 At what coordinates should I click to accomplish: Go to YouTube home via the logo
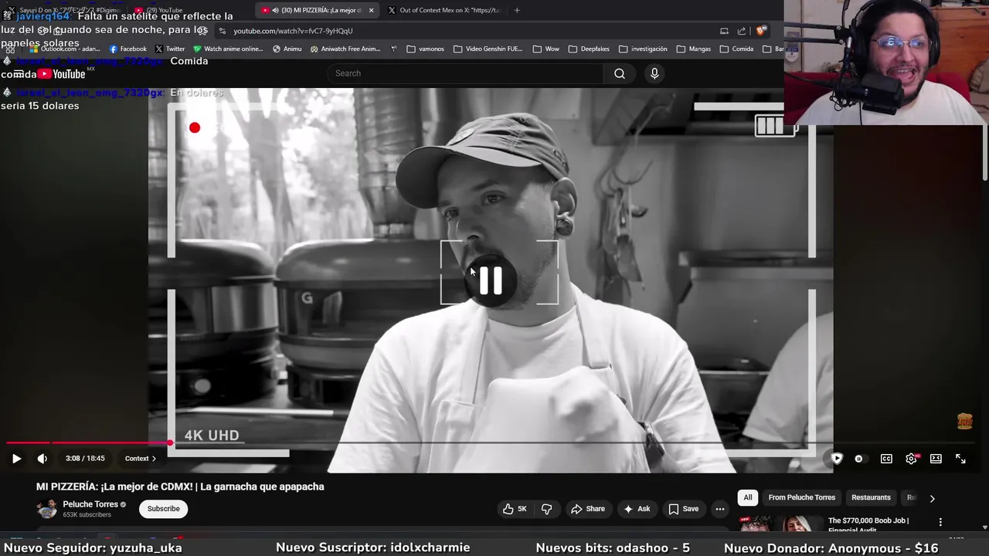tap(62, 74)
